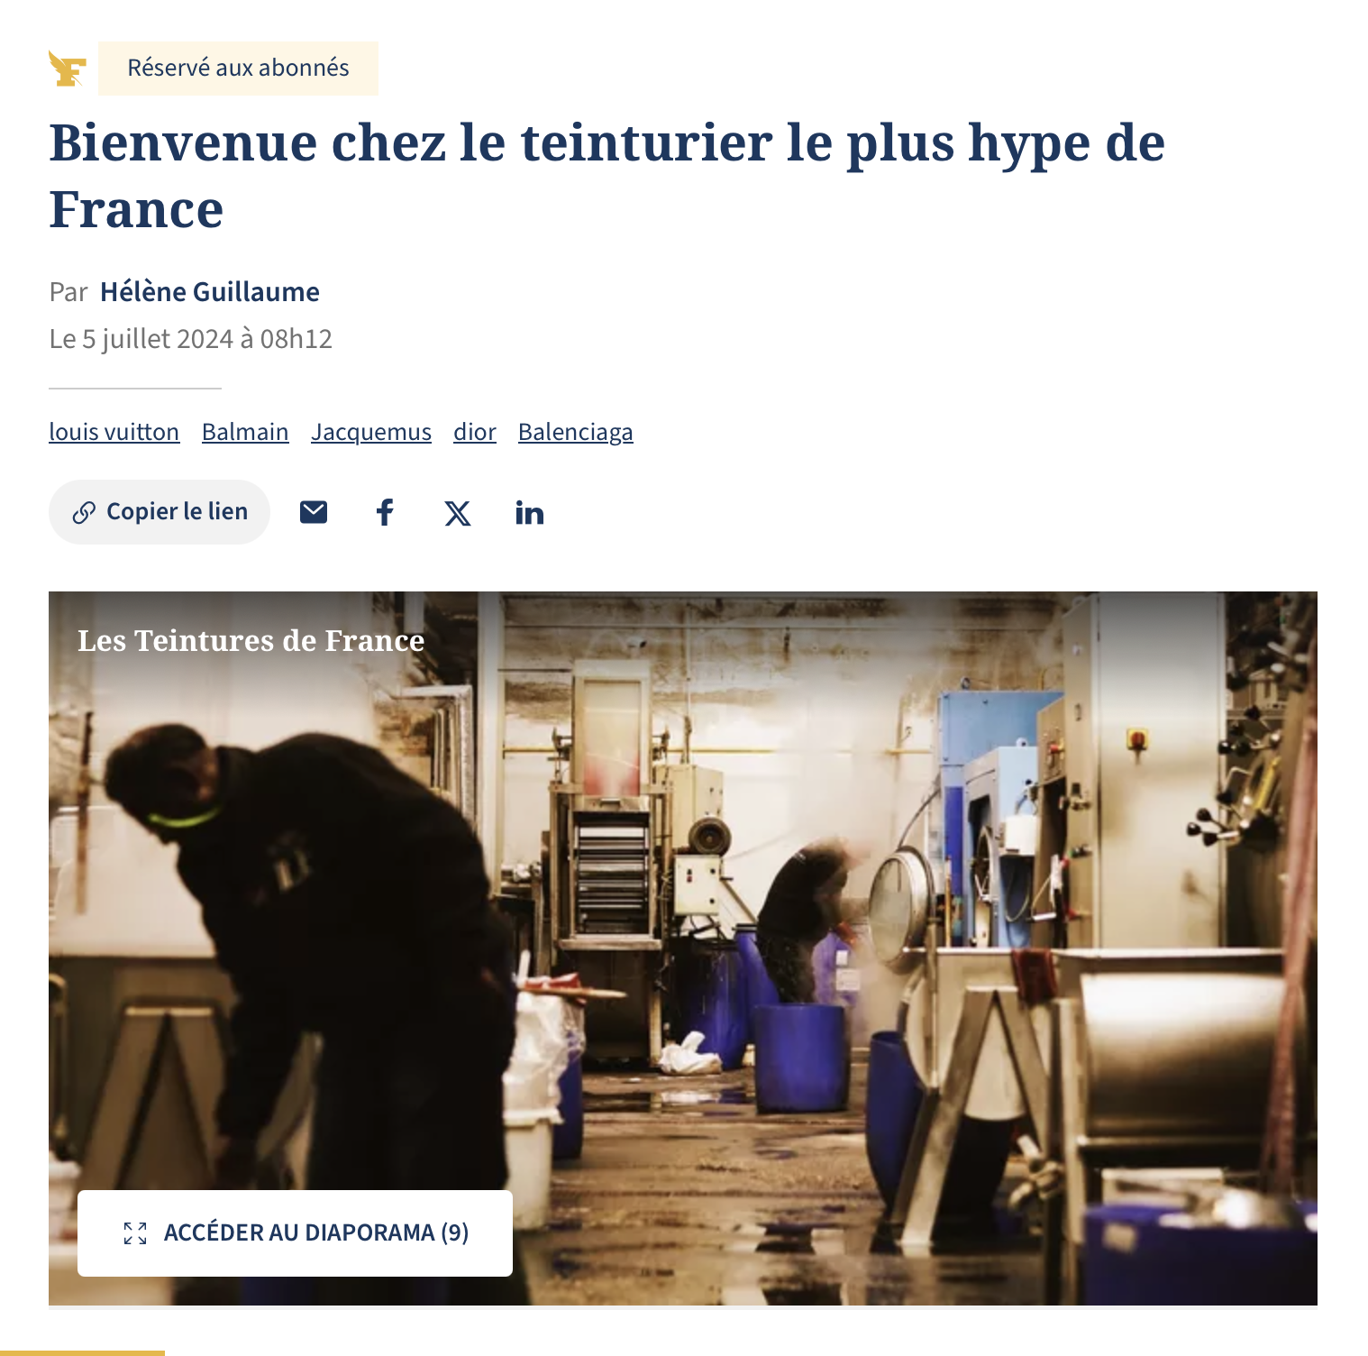1368x1356 pixels.
Task: Open the 'Accéder au diaporama (9)' slideshow
Action: [295, 1233]
